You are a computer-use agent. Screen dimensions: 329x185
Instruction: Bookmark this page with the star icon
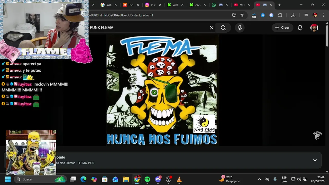(242, 15)
